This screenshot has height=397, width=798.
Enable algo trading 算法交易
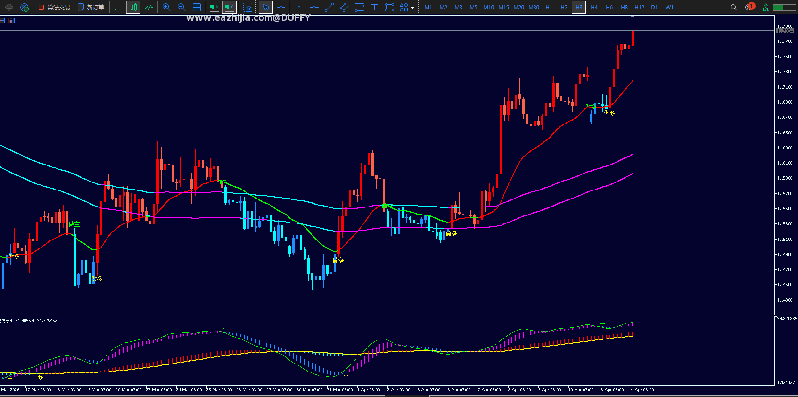pos(54,7)
